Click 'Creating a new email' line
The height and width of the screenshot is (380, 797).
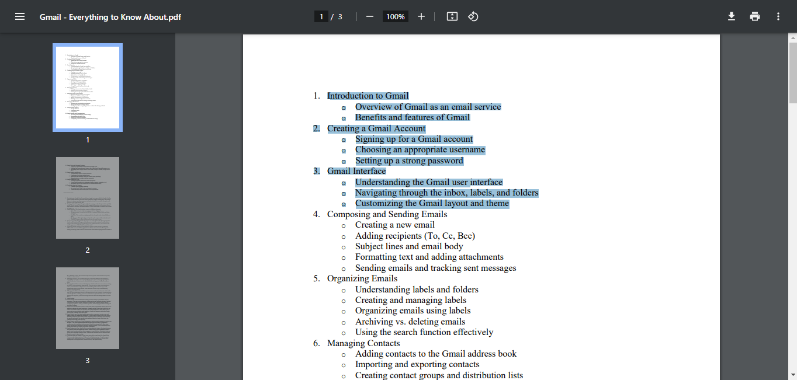coord(395,225)
